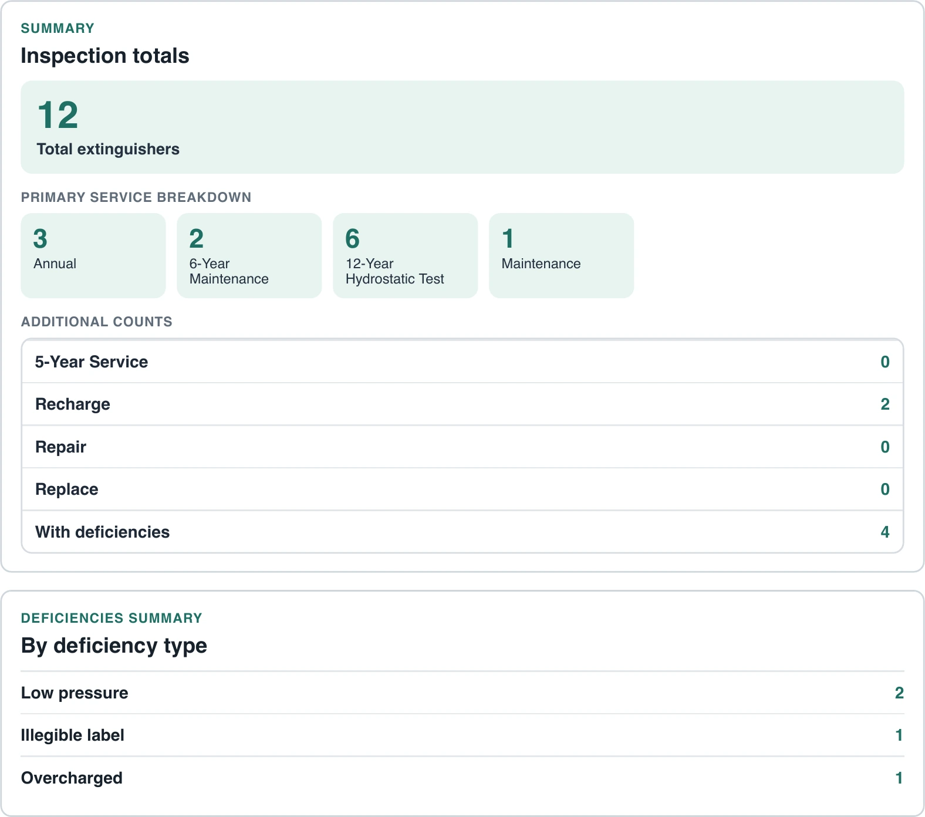Click the "Low pressure" deficiency label
This screenshot has height=817, width=925.
(75, 693)
